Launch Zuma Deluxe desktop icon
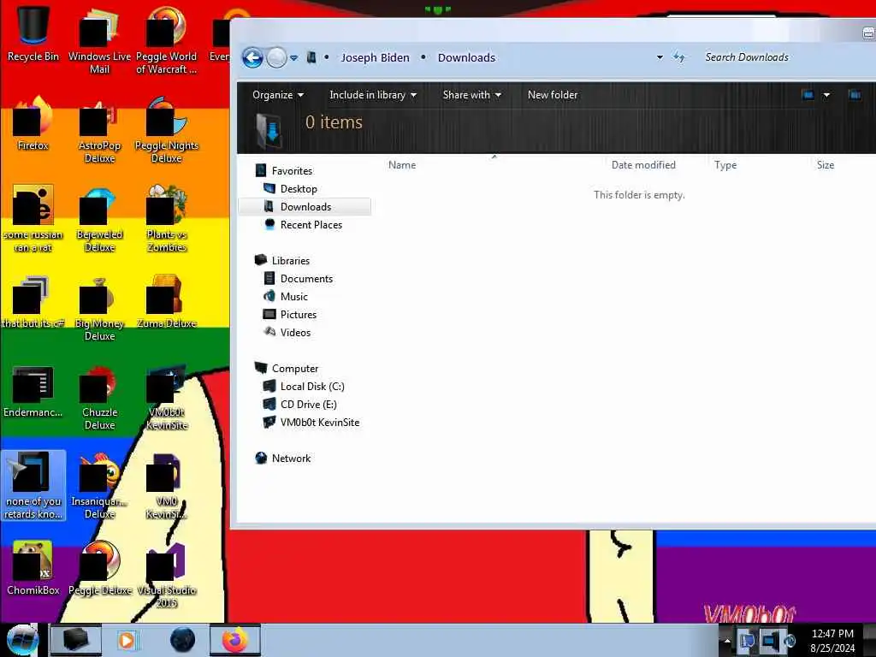This screenshot has width=876, height=657. 167,302
